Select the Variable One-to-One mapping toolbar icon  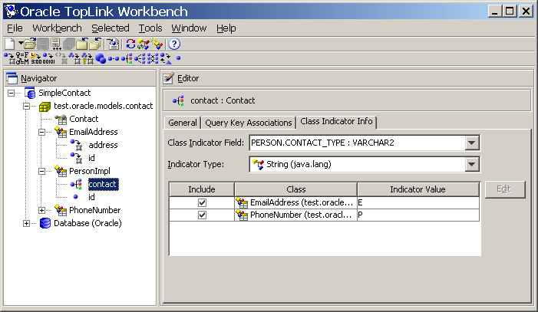click(127, 58)
